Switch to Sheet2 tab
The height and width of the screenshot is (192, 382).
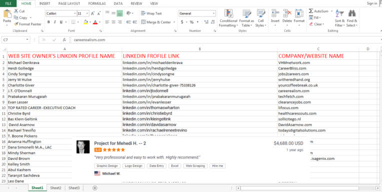[56, 188]
